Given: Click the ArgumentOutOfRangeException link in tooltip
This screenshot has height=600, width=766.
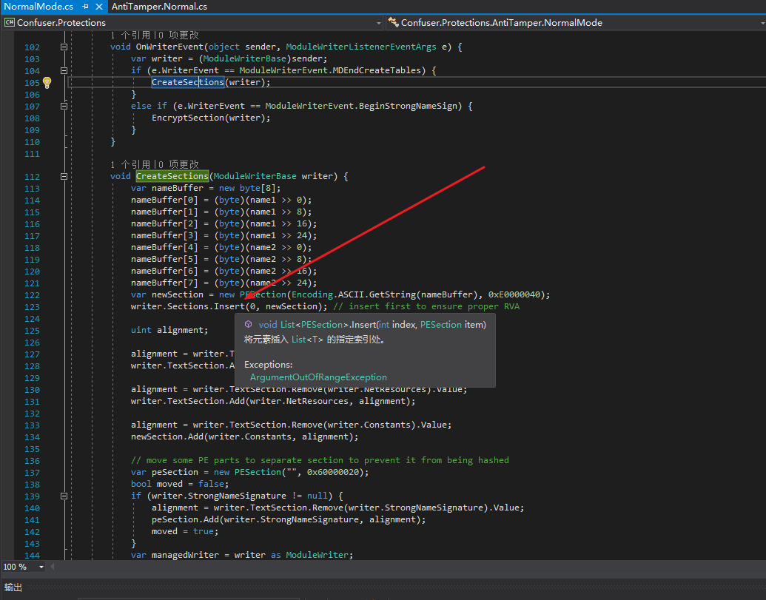Looking at the screenshot, I should 318,377.
